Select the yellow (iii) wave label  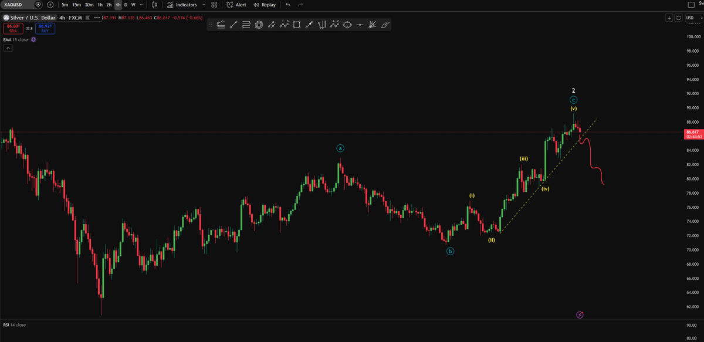click(x=523, y=158)
